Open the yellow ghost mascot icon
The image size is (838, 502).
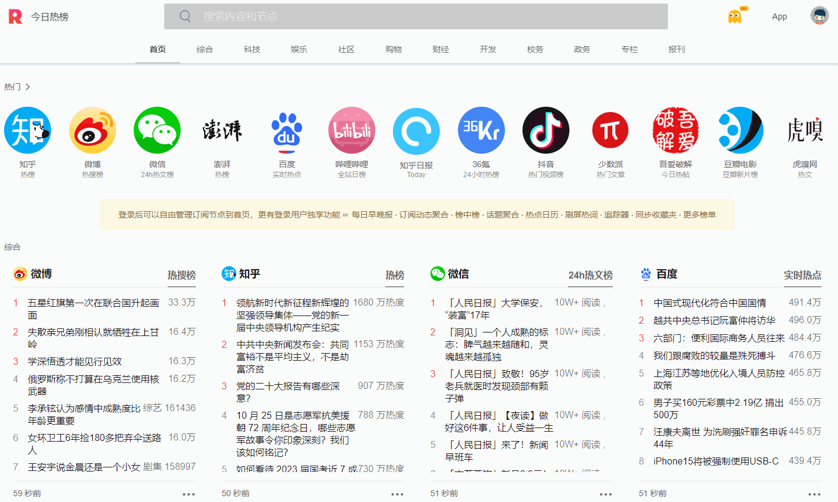click(x=735, y=16)
